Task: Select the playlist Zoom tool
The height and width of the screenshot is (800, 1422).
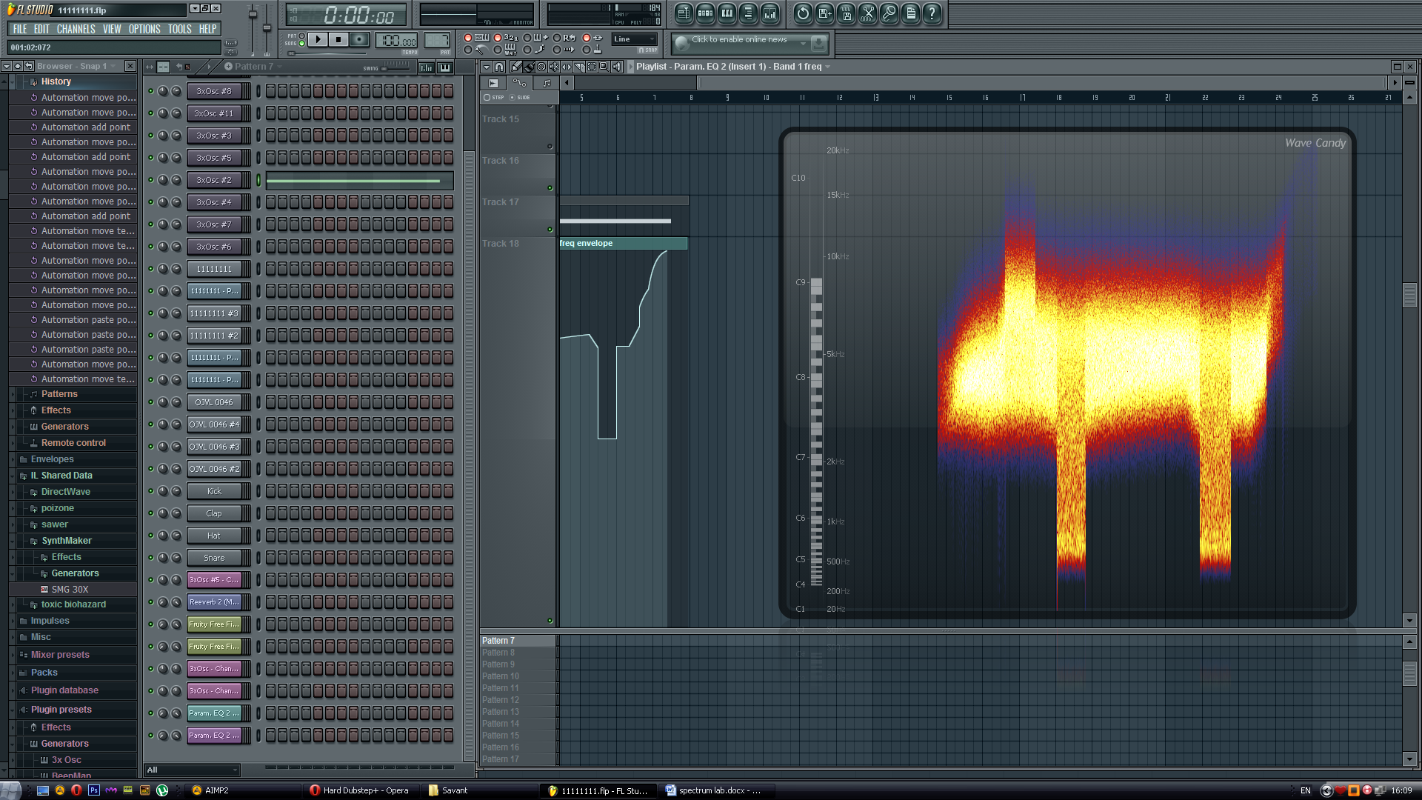Action: tap(604, 67)
